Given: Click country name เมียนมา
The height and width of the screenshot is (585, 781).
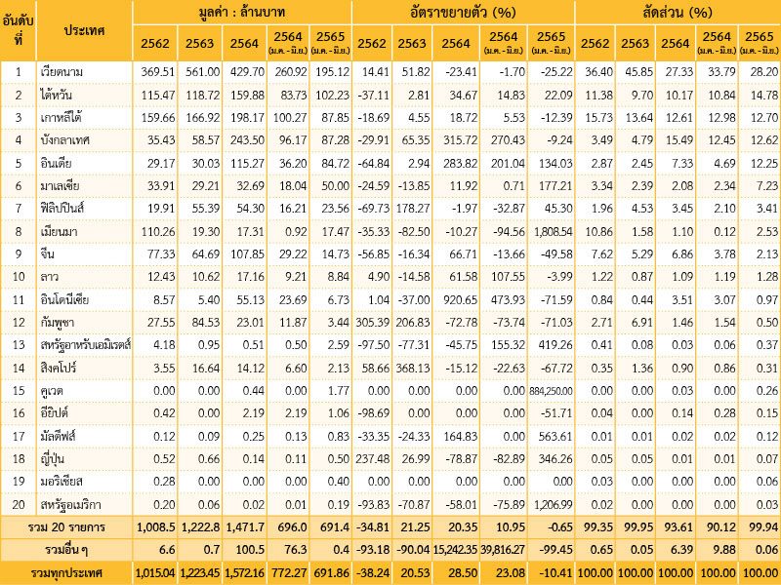Looking at the screenshot, I should coord(59,231).
